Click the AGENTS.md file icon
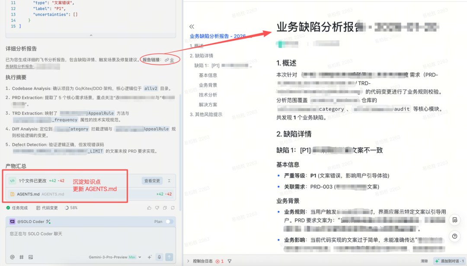 (12, 194)
